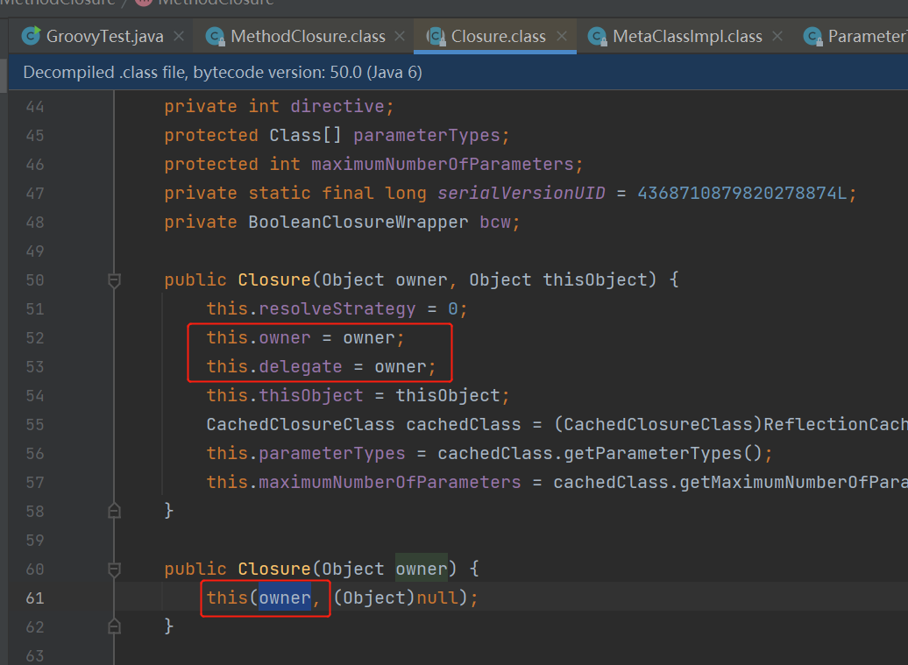Click this.thisObject on line 54

(285, 396)
